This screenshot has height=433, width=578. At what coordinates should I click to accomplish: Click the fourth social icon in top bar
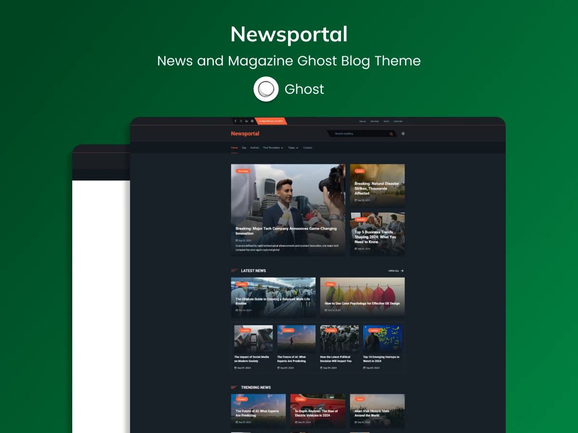[252, 121]
